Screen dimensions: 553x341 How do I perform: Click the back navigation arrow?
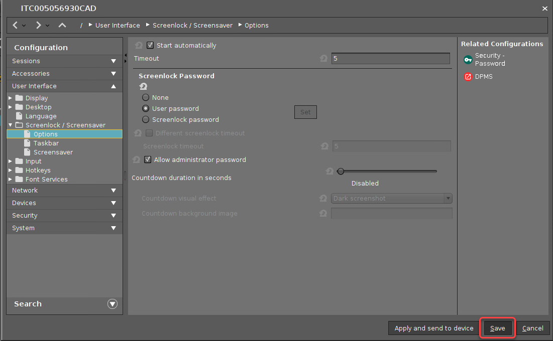tap(15, 25)
